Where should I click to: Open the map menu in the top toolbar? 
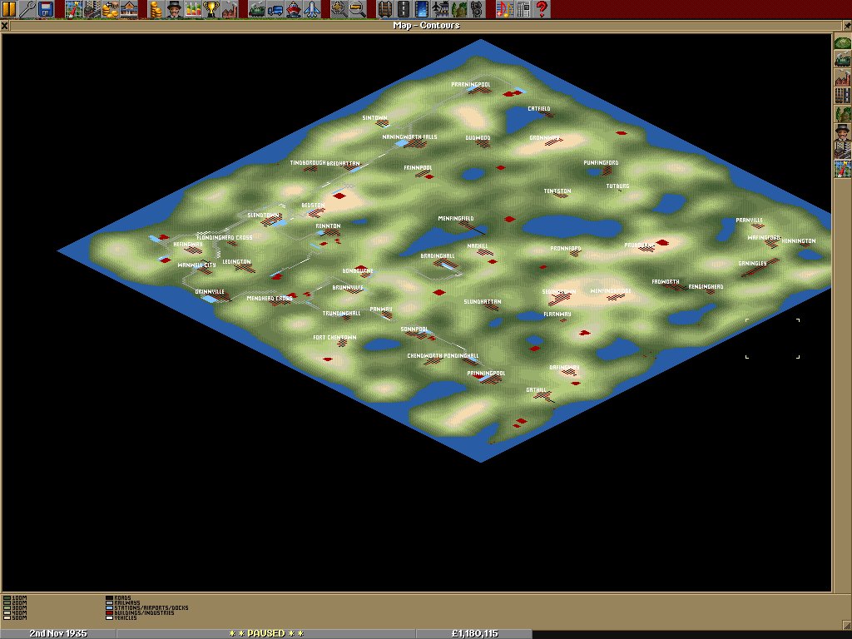(x=73, y=8)
